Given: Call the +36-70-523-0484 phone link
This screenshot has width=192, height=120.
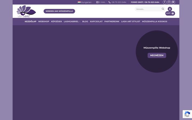Looking at the screenshot, I should click(117, 2).
